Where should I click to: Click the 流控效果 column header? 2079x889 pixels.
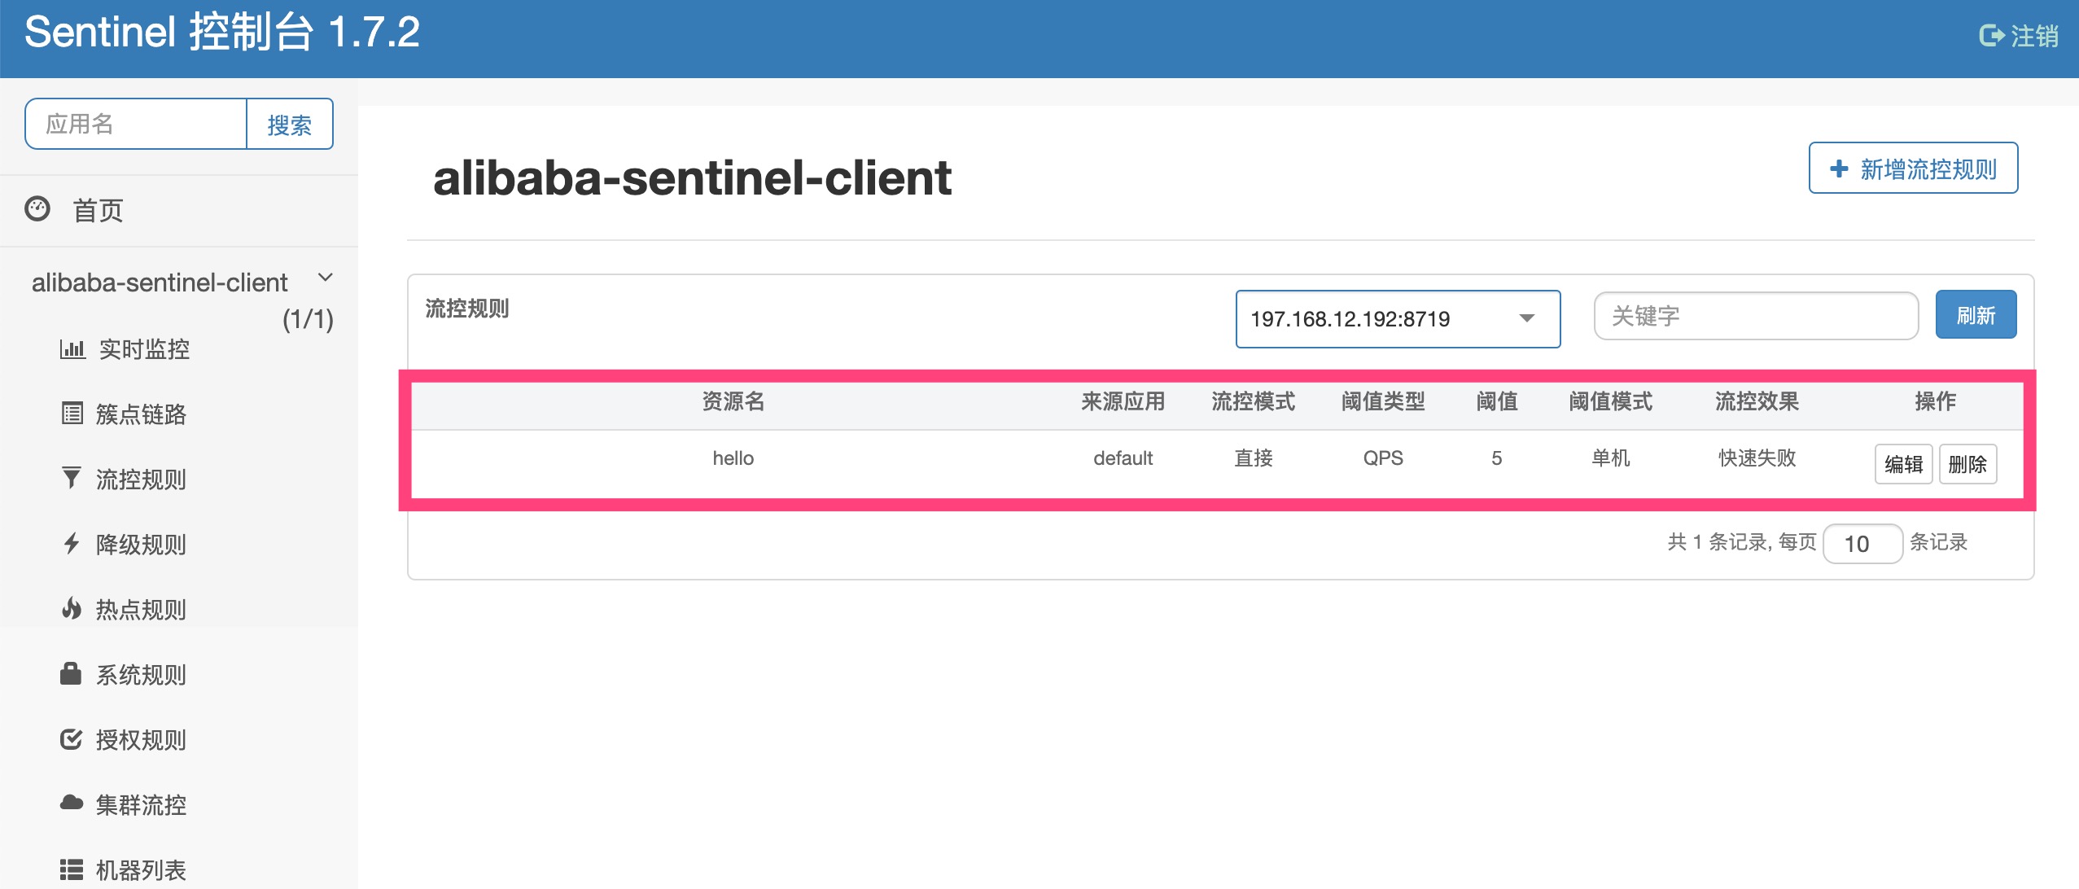tap(1757, 401)
